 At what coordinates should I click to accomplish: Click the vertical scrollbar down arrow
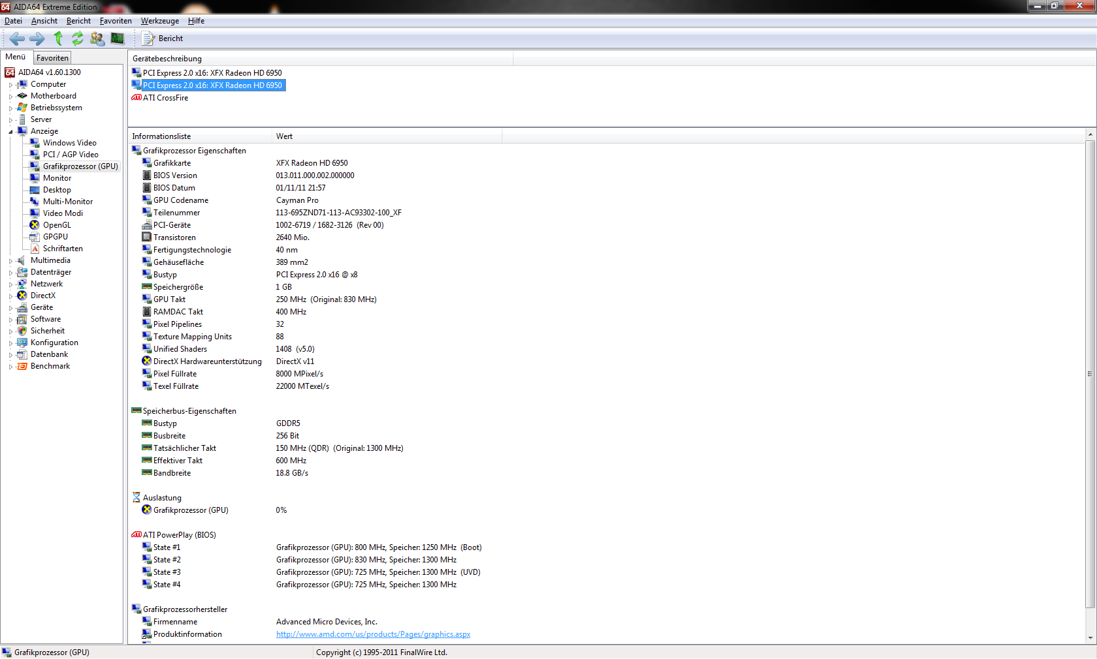[x=1090, y=638]
